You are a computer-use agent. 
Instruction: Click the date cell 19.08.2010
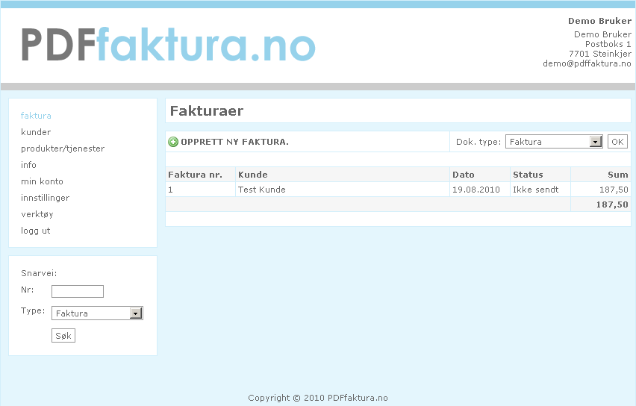coord(480,190)
